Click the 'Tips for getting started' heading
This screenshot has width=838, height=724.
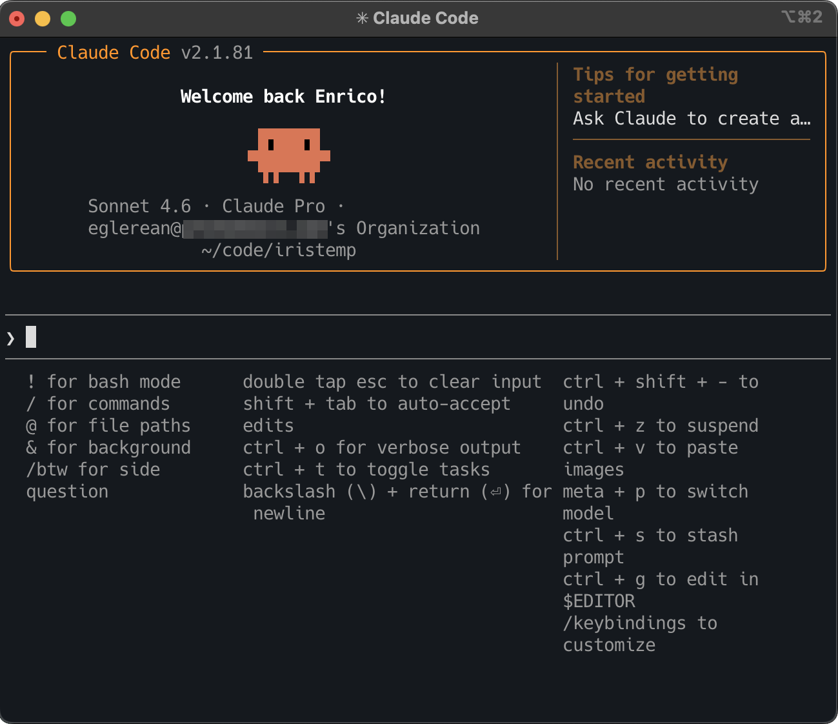click(655, 85)
